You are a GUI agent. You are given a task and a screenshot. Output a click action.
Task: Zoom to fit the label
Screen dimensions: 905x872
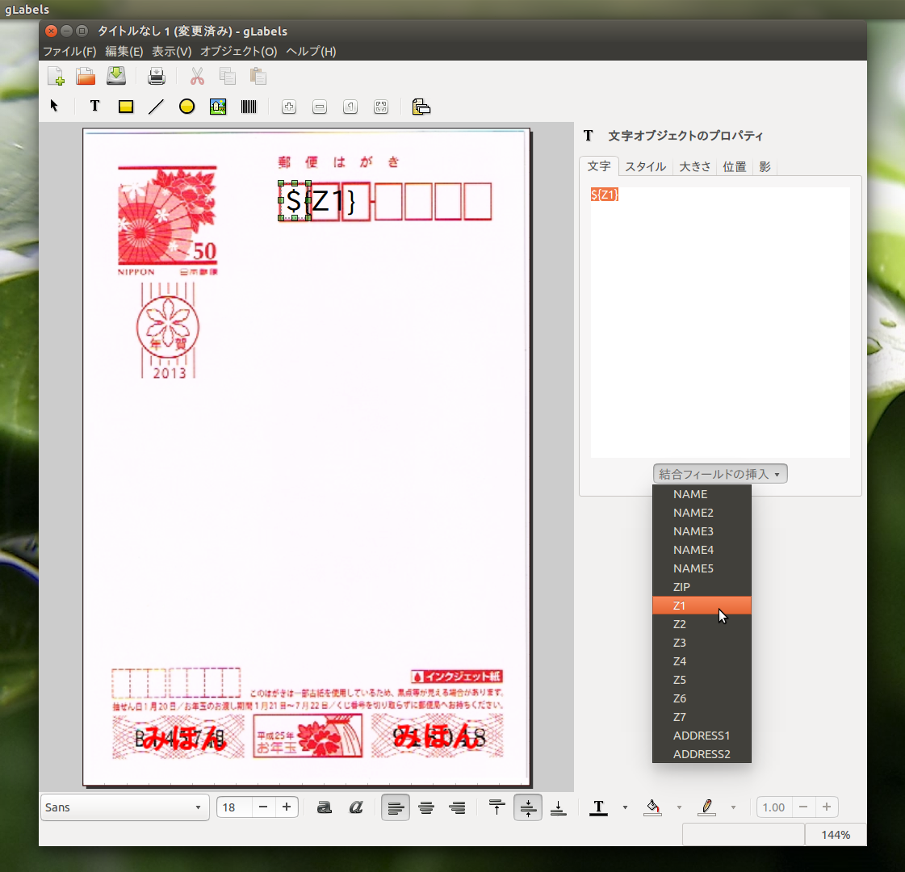coord(381,107)
